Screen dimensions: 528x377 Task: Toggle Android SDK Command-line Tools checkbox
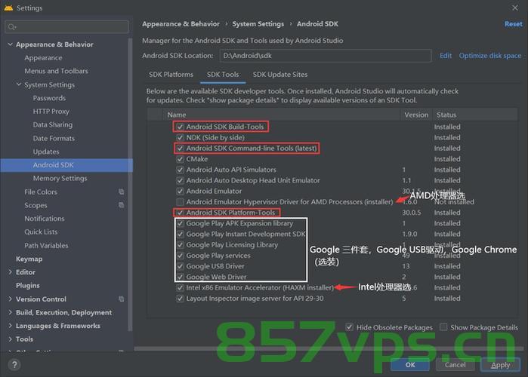pos(180,149)
